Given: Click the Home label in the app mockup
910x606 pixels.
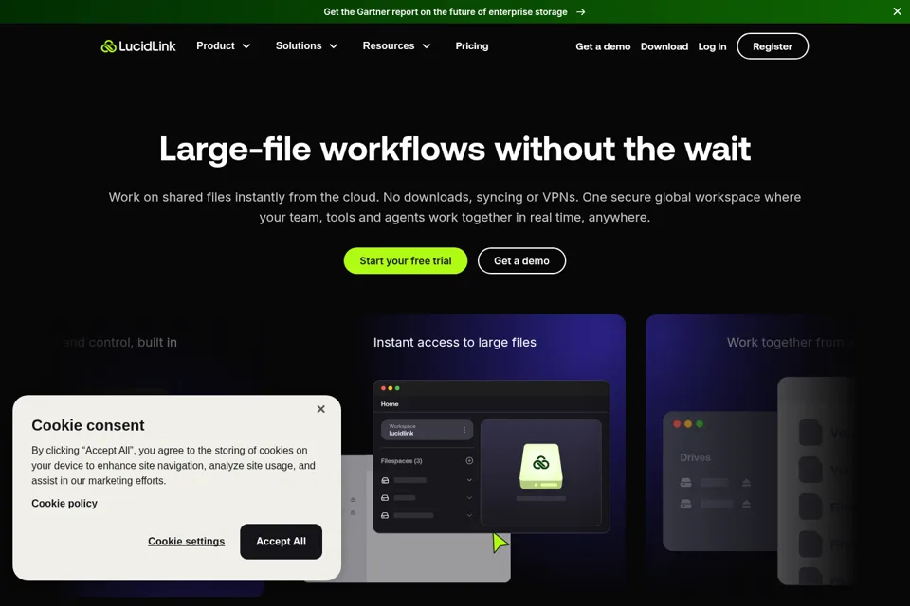Looking at the screenshot, I should point(390,404).
